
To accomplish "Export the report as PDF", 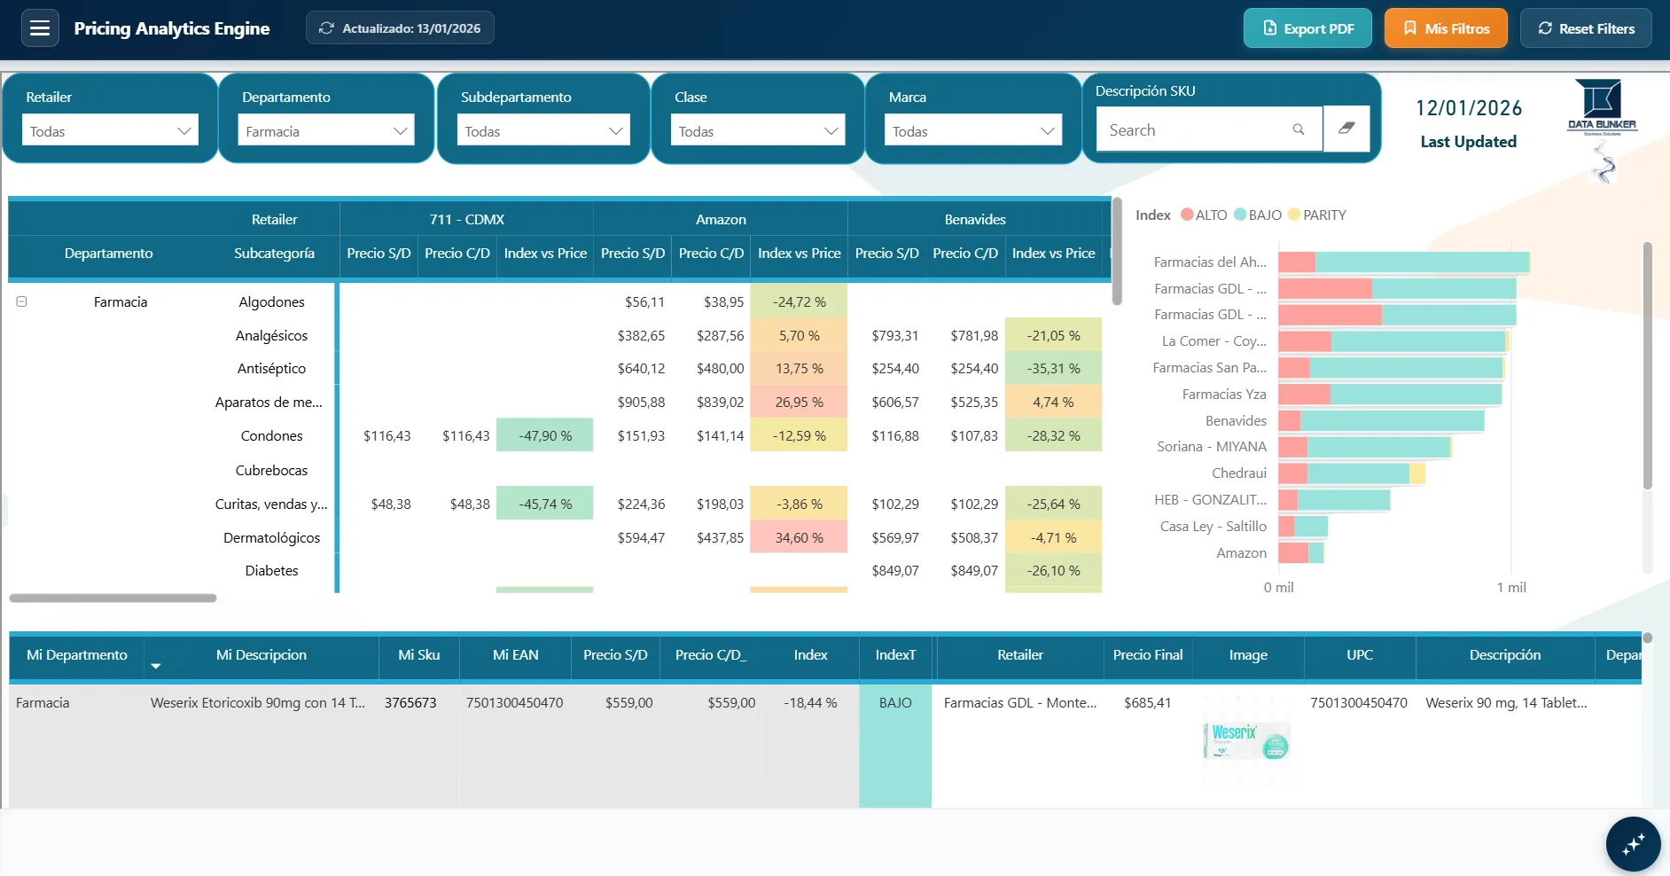I will click(1307, 28).
